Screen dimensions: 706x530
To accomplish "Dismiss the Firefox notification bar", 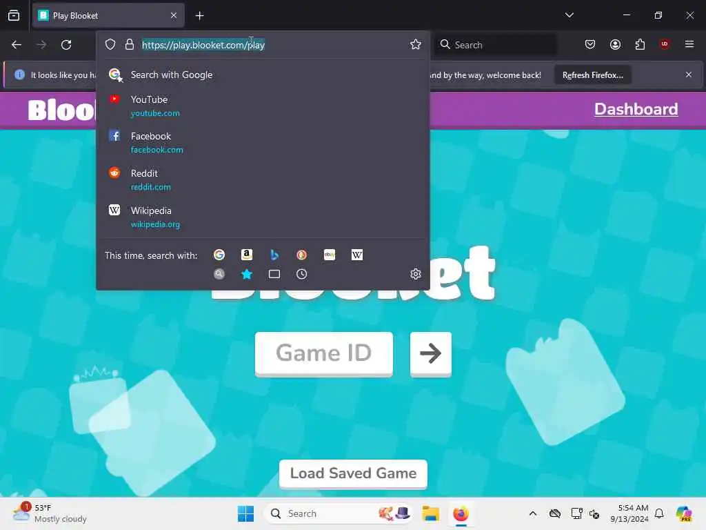I will (689, 75).
